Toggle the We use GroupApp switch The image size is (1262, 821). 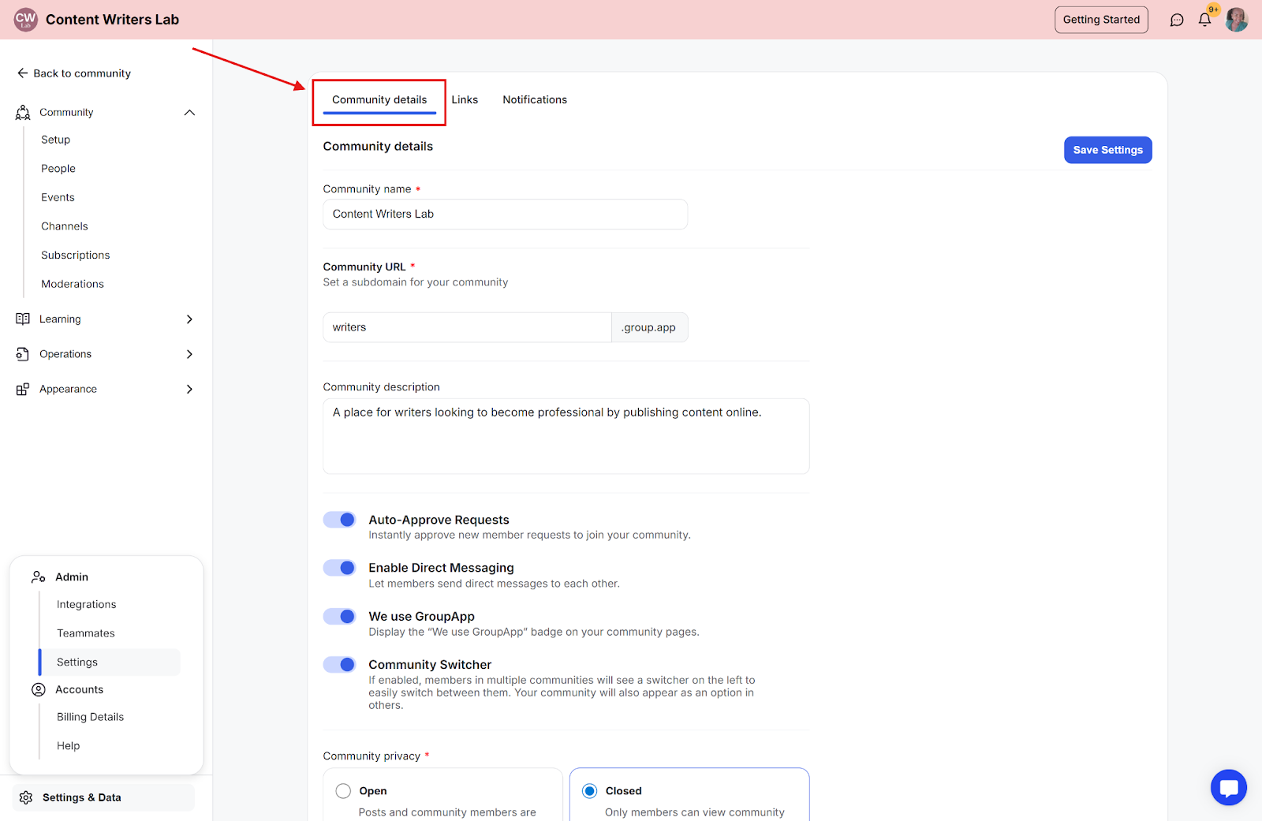pos(340,617)
